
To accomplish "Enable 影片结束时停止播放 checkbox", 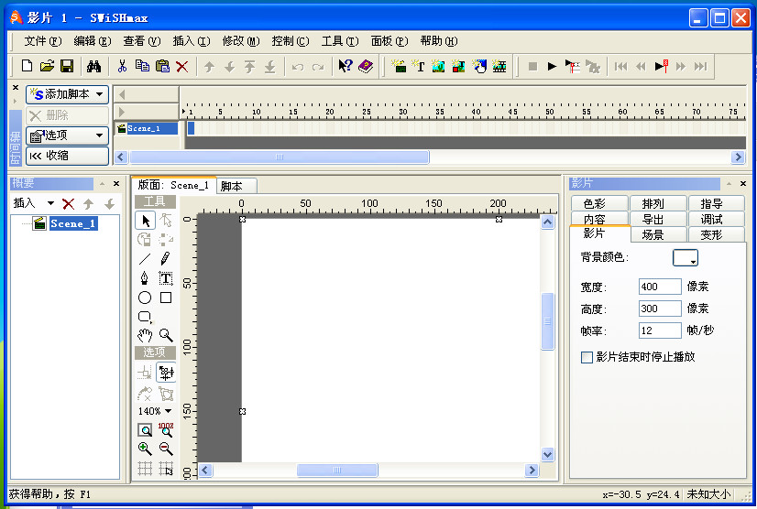I will tap(587, 358).
